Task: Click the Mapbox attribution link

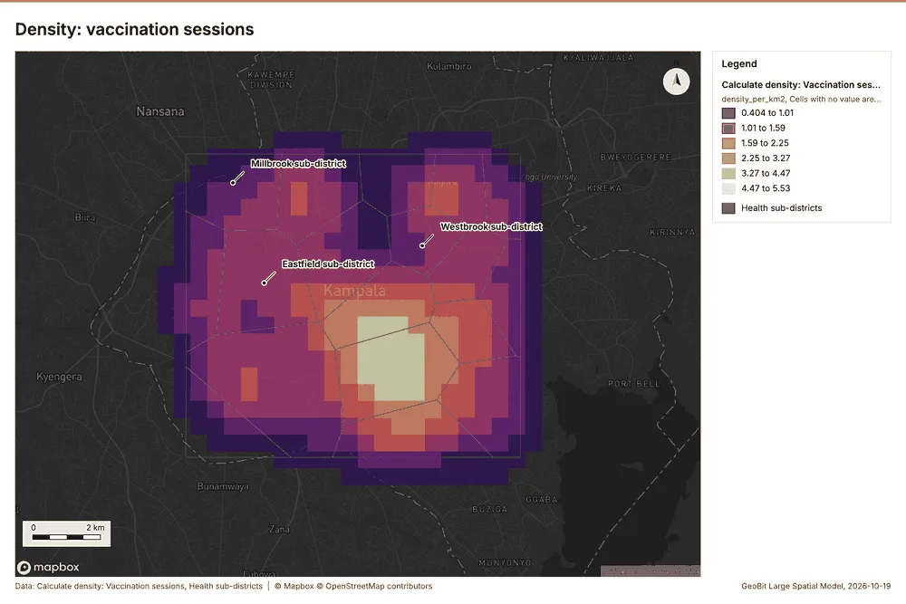Action: point(294,586)
